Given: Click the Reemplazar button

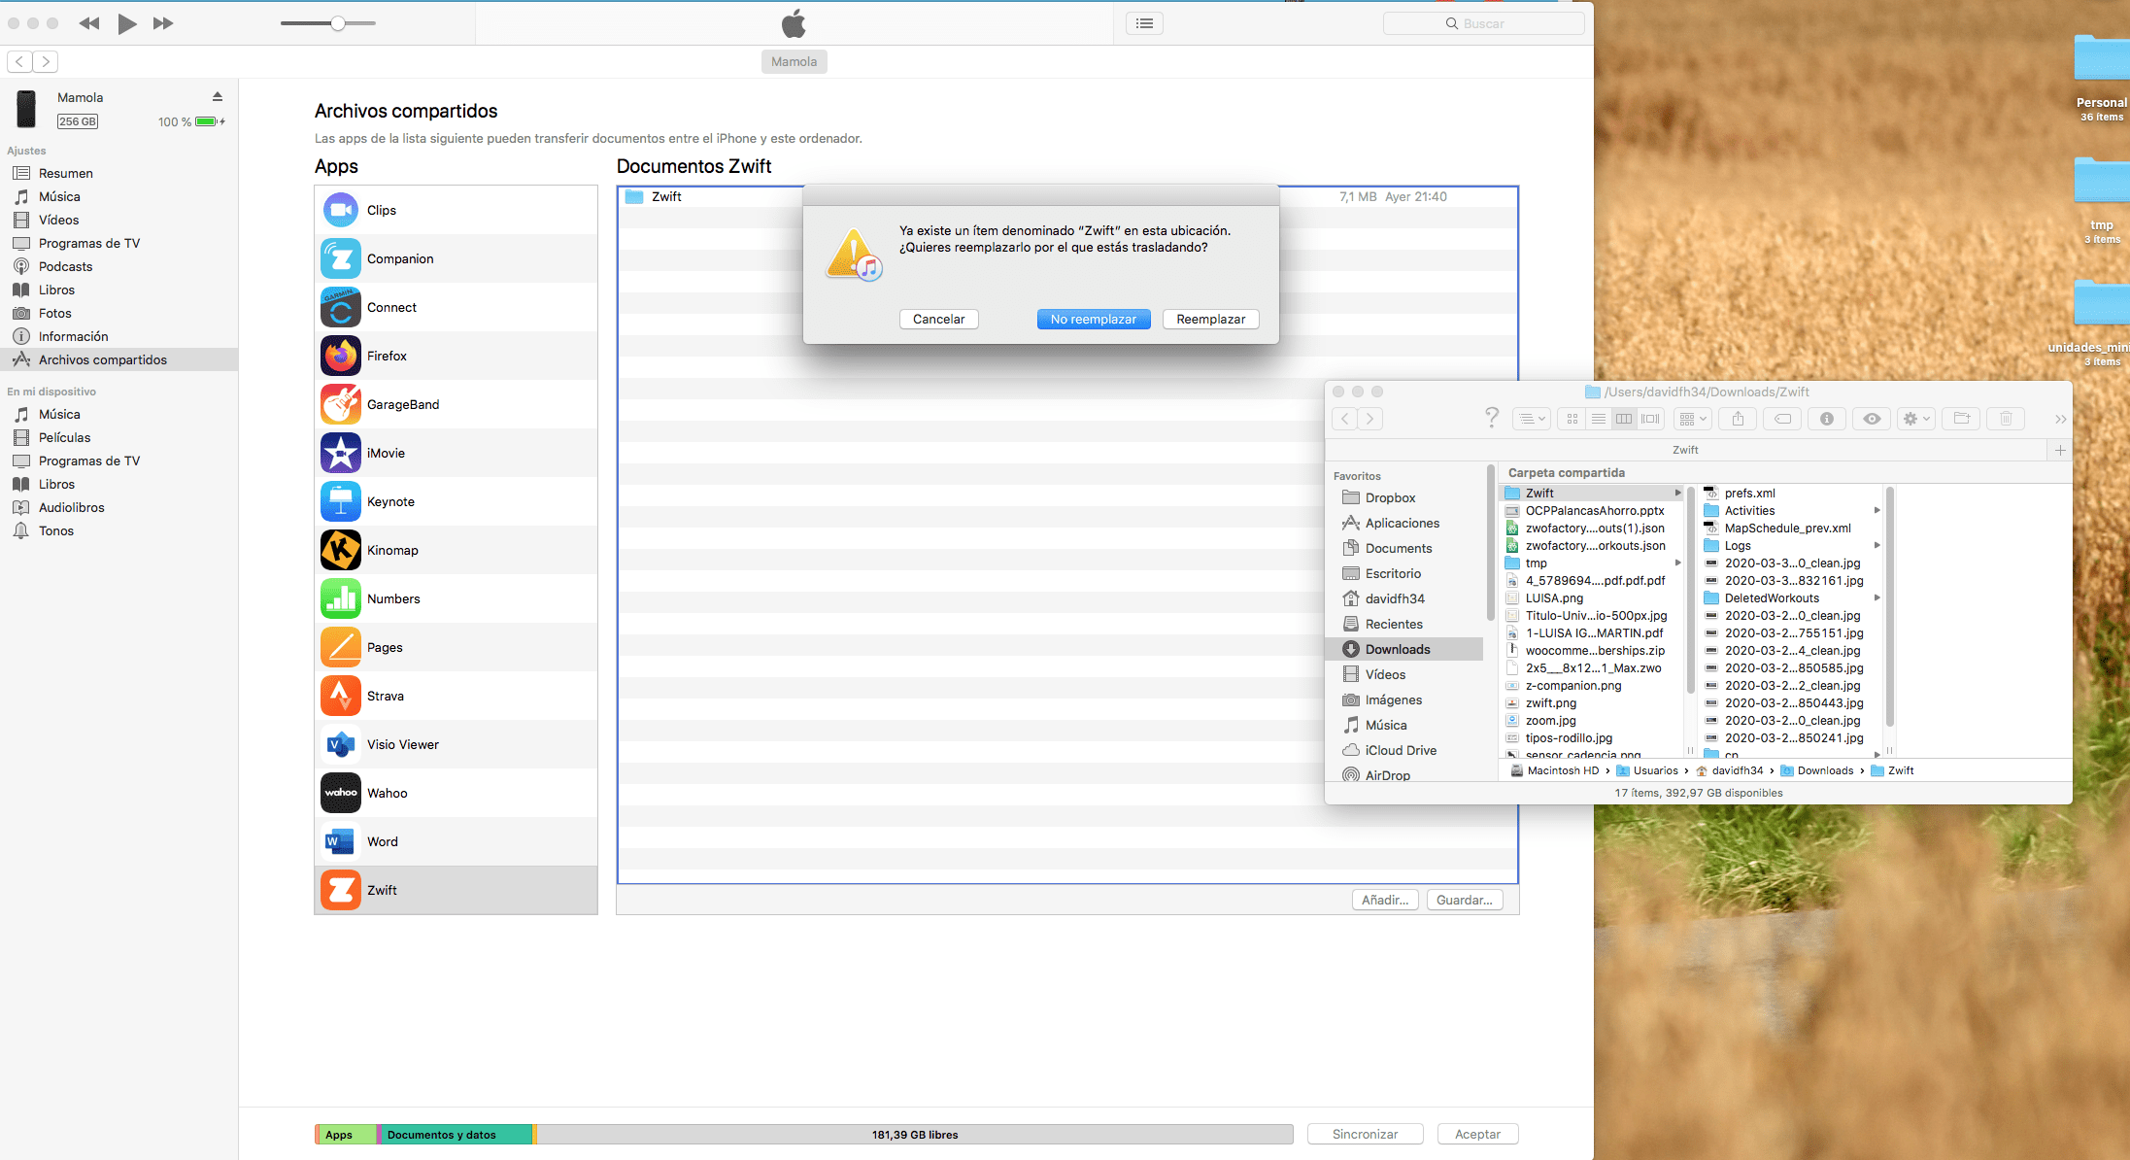Looking at the screenshot, I should pos(1210,319).
